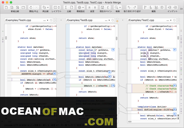The image size is (184, 128).
Task: Click 'template<class Action>' in TestC pane
Action: click(152, 107)
